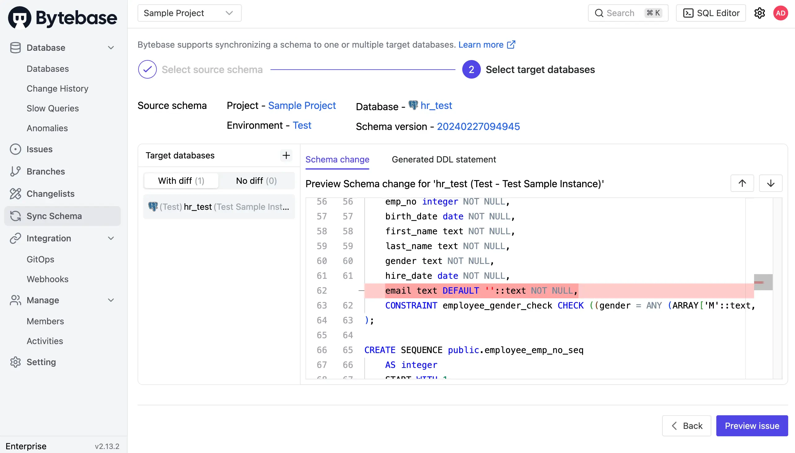
Task: Collapse the Integration sidebar section
Action: point(111,238)
